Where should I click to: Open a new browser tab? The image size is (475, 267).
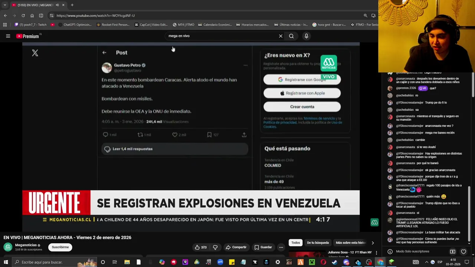coord(72,5)
